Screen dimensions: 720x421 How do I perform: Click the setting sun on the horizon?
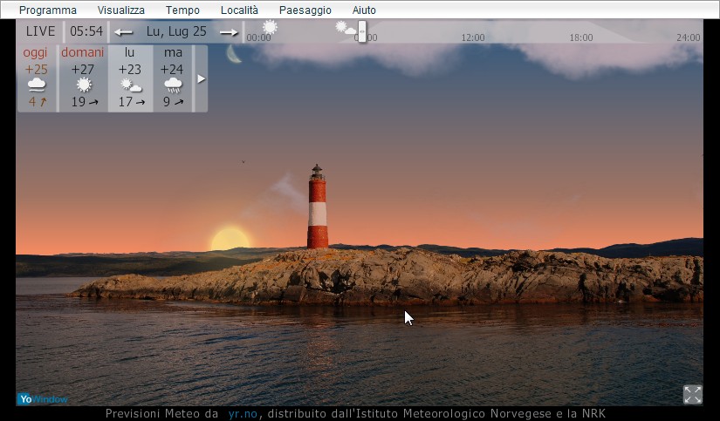230,238
